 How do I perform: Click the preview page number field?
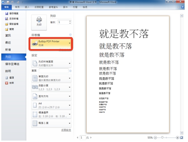pyautogui.click(x=83, y=138)
